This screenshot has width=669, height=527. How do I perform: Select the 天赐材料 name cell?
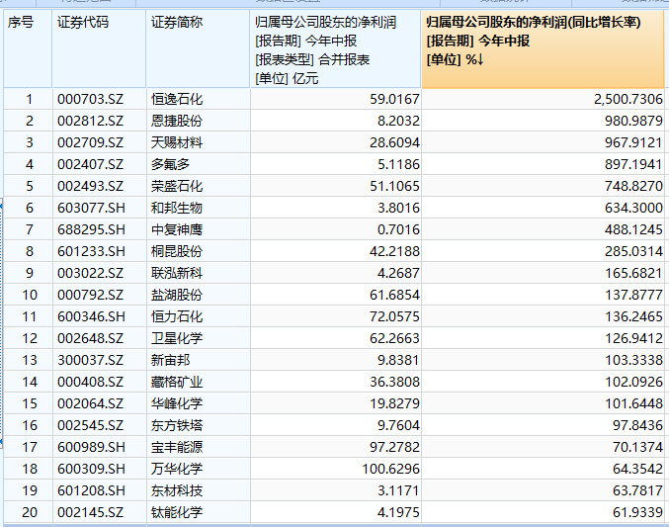198,142
